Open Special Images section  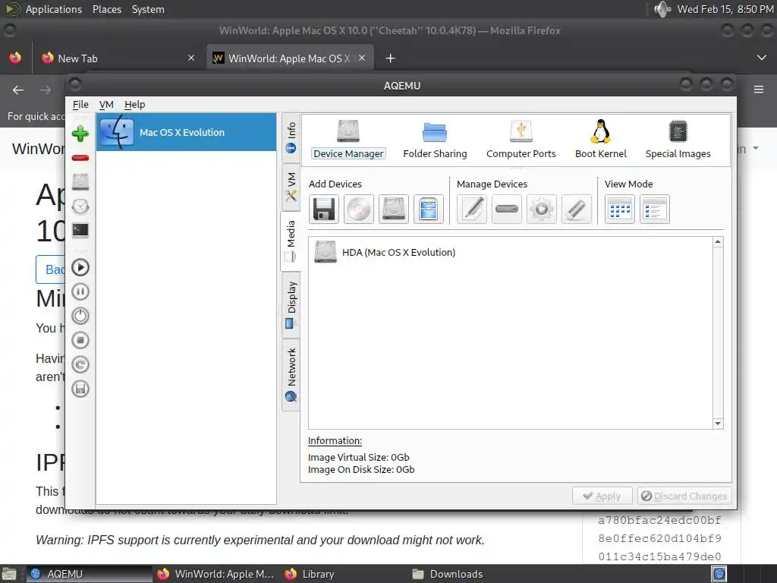678,140
